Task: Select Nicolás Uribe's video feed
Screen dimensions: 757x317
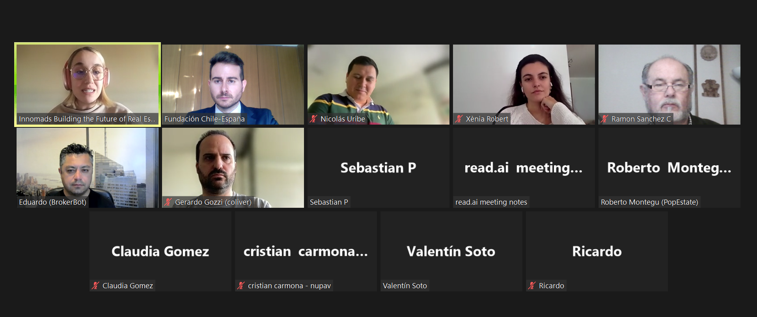Action: pyautogui.click(x=378, y=84)
